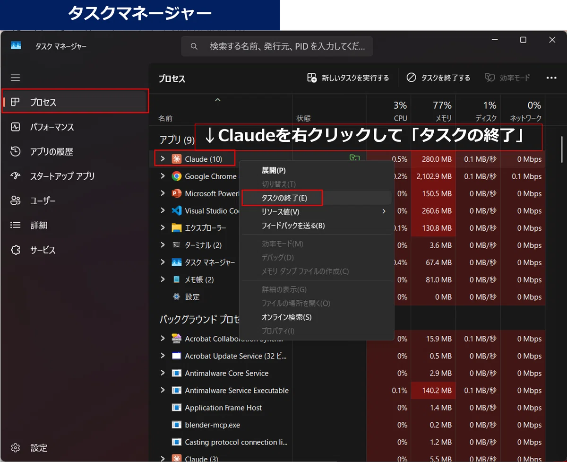Sort by the メモリ column header

pyautogui.click(x=433, y=111)
